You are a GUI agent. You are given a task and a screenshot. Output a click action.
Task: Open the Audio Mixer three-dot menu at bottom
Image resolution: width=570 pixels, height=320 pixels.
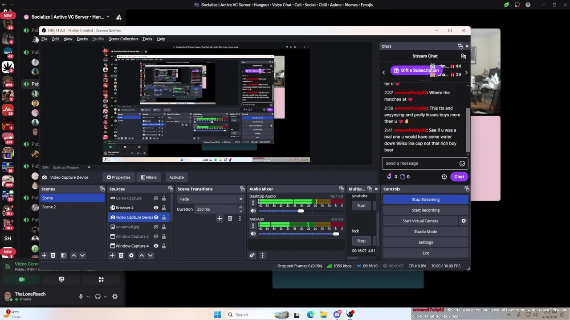(x=262, y=256)
